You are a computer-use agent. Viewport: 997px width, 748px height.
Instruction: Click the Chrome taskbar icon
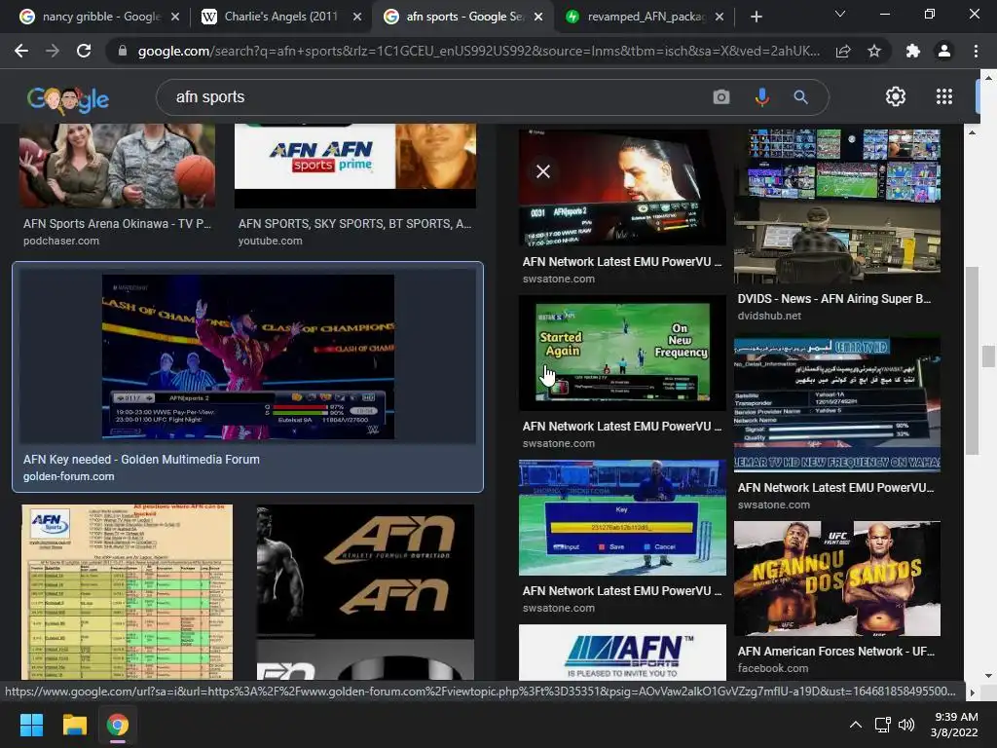[118, 725]
